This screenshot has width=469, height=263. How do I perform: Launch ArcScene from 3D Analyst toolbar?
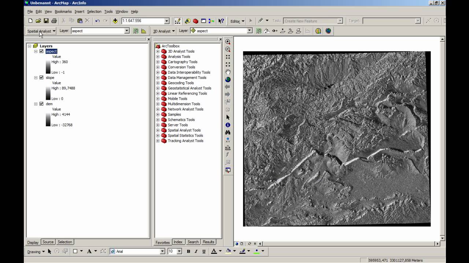[x=318, y=31]
